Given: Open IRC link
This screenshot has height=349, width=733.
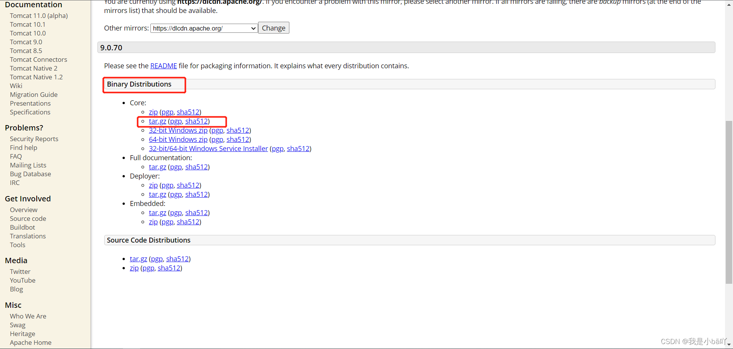Looking at the screenshot, I should (15, 183).
